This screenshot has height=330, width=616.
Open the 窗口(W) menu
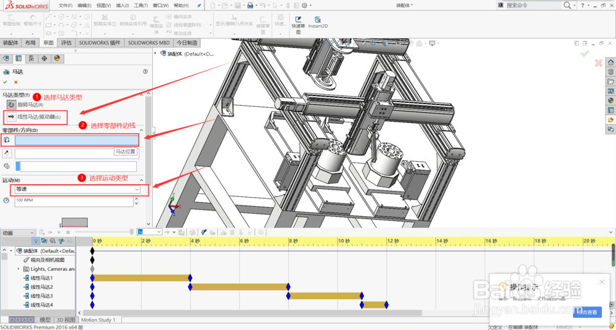click(x=161, y=6)
